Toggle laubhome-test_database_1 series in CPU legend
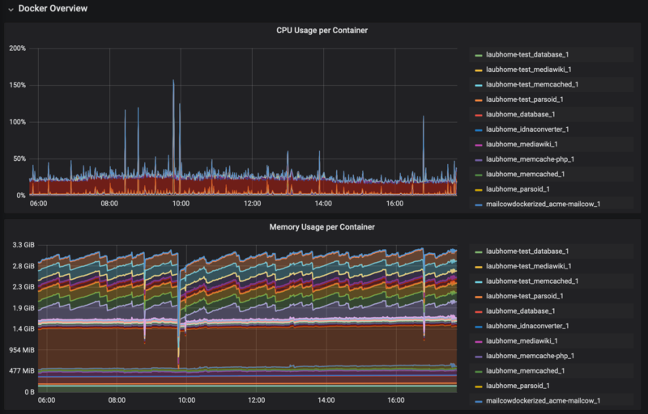648x414 pixels. tap(531, 55)
